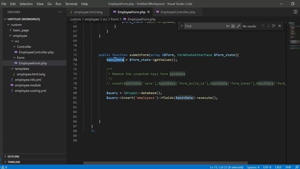The height and width of the screenshot is (169, 300).
Task: Collapse the employee folder
Action: tap(20, 36)
